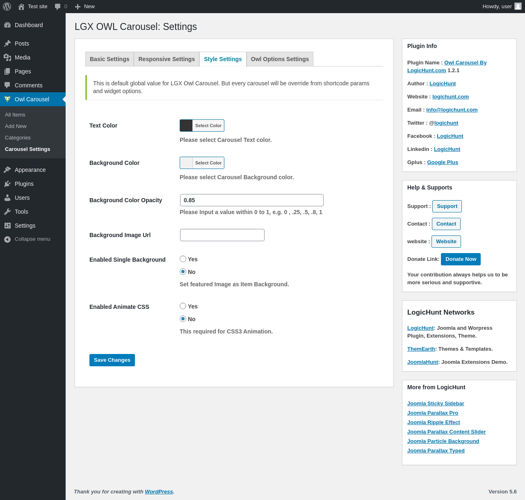Switch to the Basic Settings tab
This screenshot has height=500, width=525.
(x=110, y=59)
